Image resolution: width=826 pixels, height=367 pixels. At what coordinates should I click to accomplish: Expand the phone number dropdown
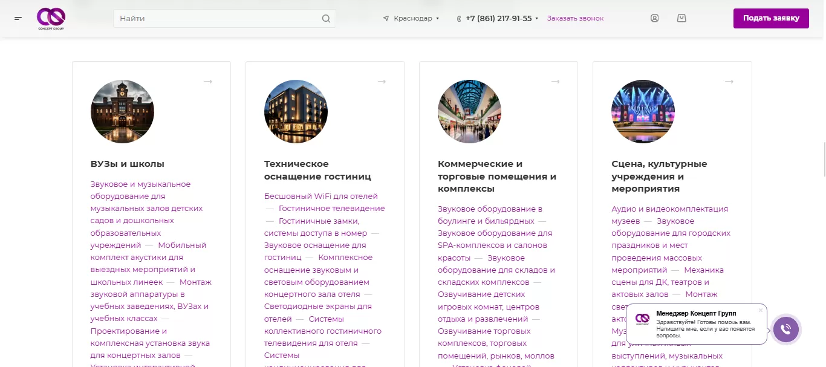[536, 19]
